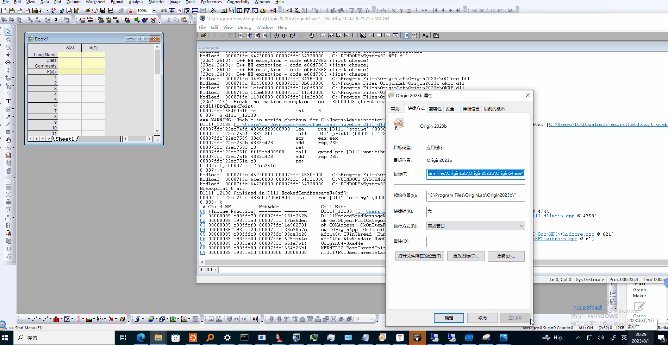Expand hidden icons tray arrow in taskbar
668x345 pixels.
point(578,338)
